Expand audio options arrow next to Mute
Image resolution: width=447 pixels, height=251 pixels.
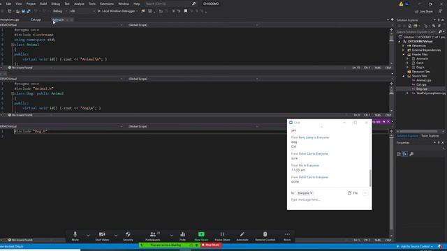pyautogui.click(x=88, y=236)
